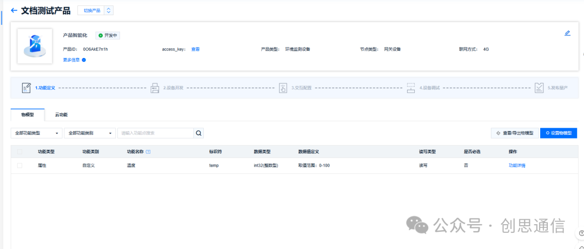Click the 5.发布量产 step icon

pos(539,88)
